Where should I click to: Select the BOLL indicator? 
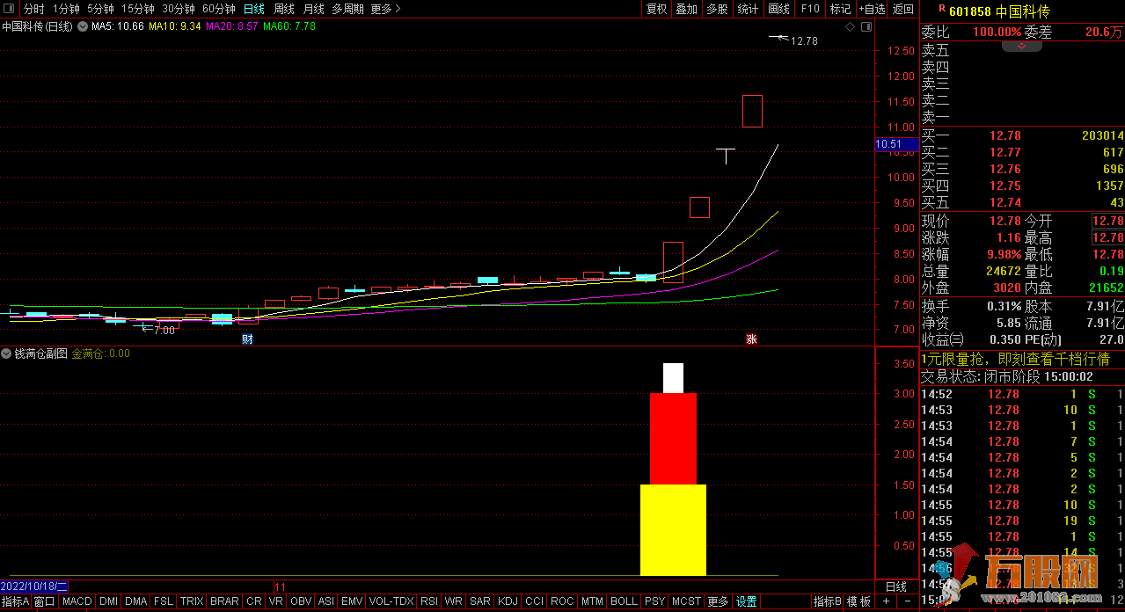pos(624,601)
